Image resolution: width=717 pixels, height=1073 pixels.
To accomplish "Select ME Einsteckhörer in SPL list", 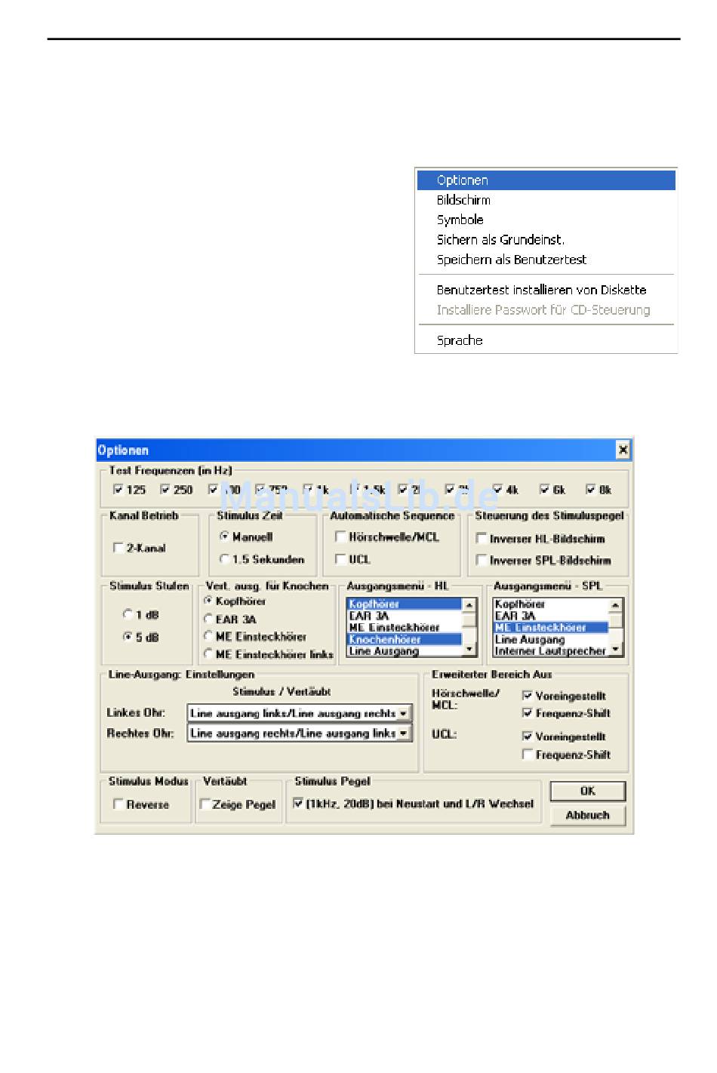I will (x=551, y=627).
